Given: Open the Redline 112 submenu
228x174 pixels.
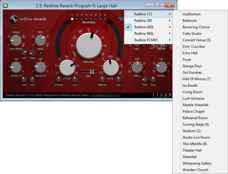Looking at the screenshot, I should pos(148,14).
